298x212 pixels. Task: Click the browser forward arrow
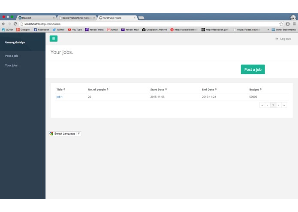pyautogui.click(x=9, y=24)
